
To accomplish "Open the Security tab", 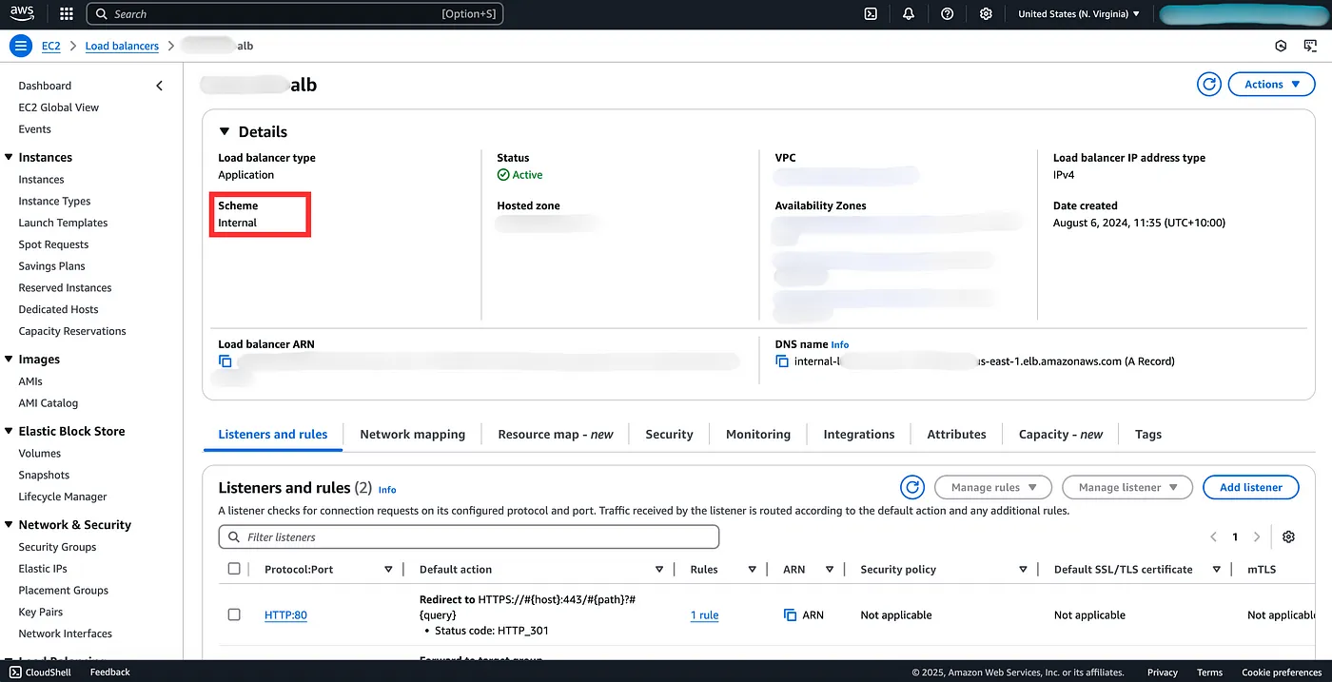I will point(669,435).
